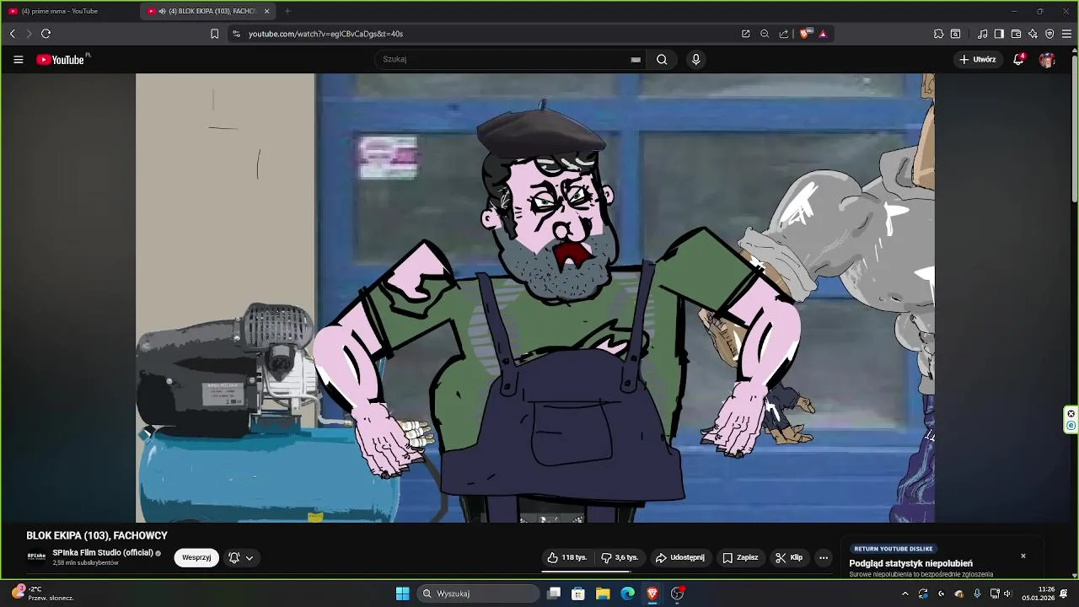Image resolution: width=1079 pixels, height=607 pixels.
Task: Close the BLOK EKIPA (103) tab
Action: pos(266,11)
